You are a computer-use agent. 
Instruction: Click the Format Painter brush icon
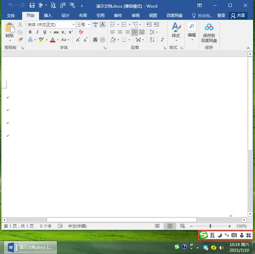point(20,40)
